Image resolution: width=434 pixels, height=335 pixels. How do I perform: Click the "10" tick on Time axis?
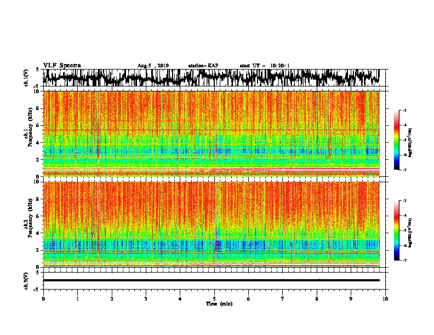385,299
